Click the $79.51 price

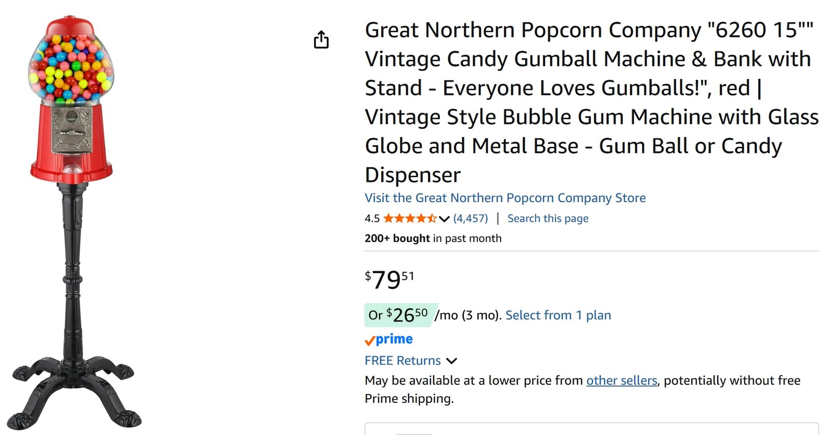click(x=390, y=279)
